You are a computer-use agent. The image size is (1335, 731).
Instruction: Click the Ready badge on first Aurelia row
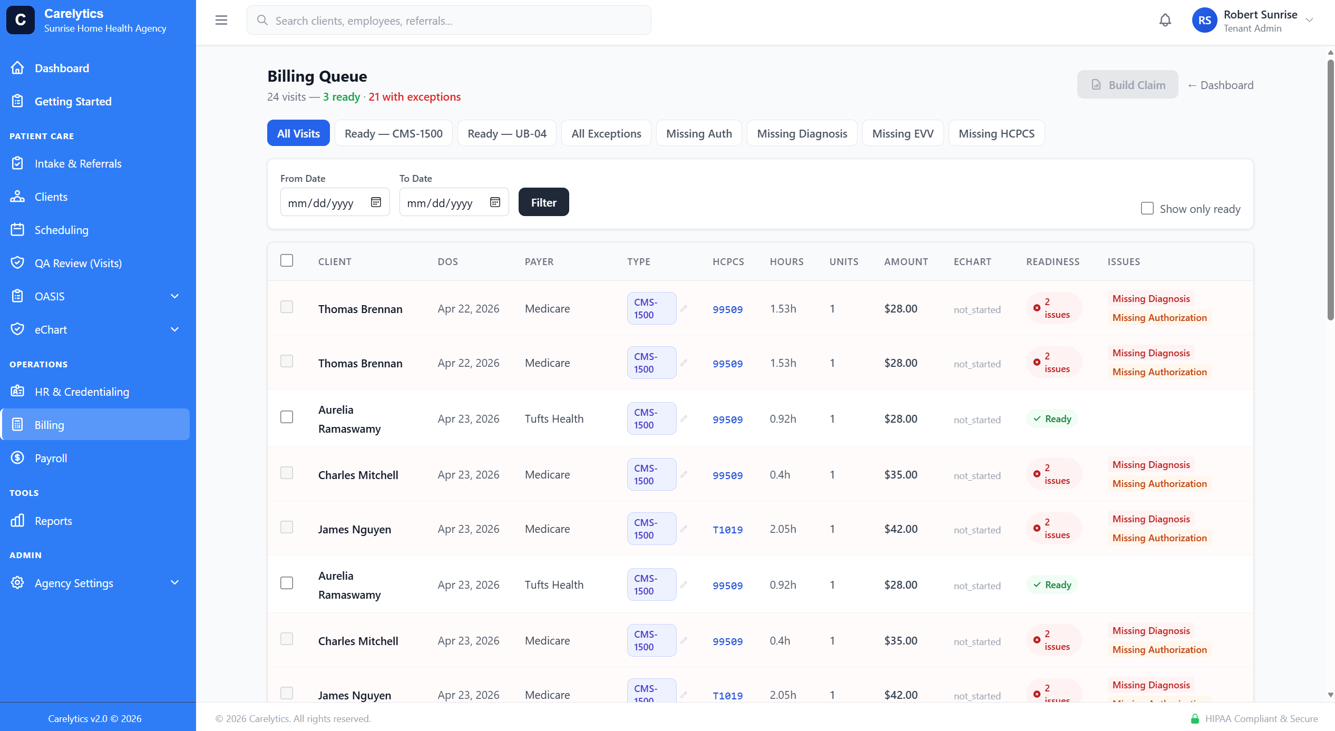1052,418
